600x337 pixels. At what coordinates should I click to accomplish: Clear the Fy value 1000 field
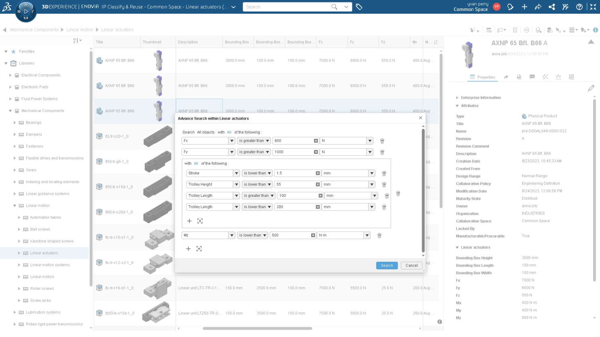point(316,152)
